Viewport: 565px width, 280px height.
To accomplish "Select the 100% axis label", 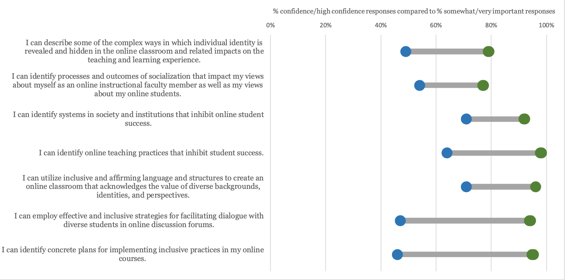I will coord(546,25).
